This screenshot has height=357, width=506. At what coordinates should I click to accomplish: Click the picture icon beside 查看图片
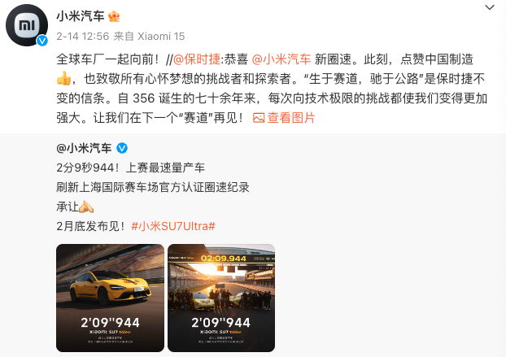[259, 118]
